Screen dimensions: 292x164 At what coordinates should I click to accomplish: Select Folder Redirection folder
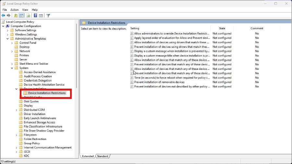[35, 139]
